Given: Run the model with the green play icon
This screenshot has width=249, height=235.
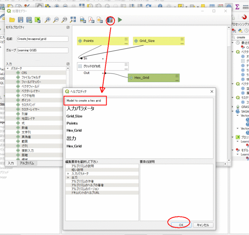Looking at the screenshot, I should click(120, 20).
